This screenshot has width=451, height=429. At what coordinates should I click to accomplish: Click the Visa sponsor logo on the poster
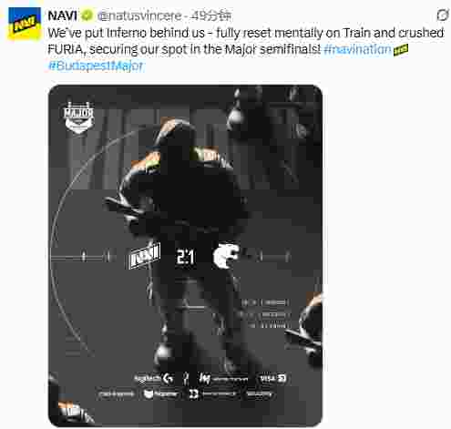(x=272, y=379)
